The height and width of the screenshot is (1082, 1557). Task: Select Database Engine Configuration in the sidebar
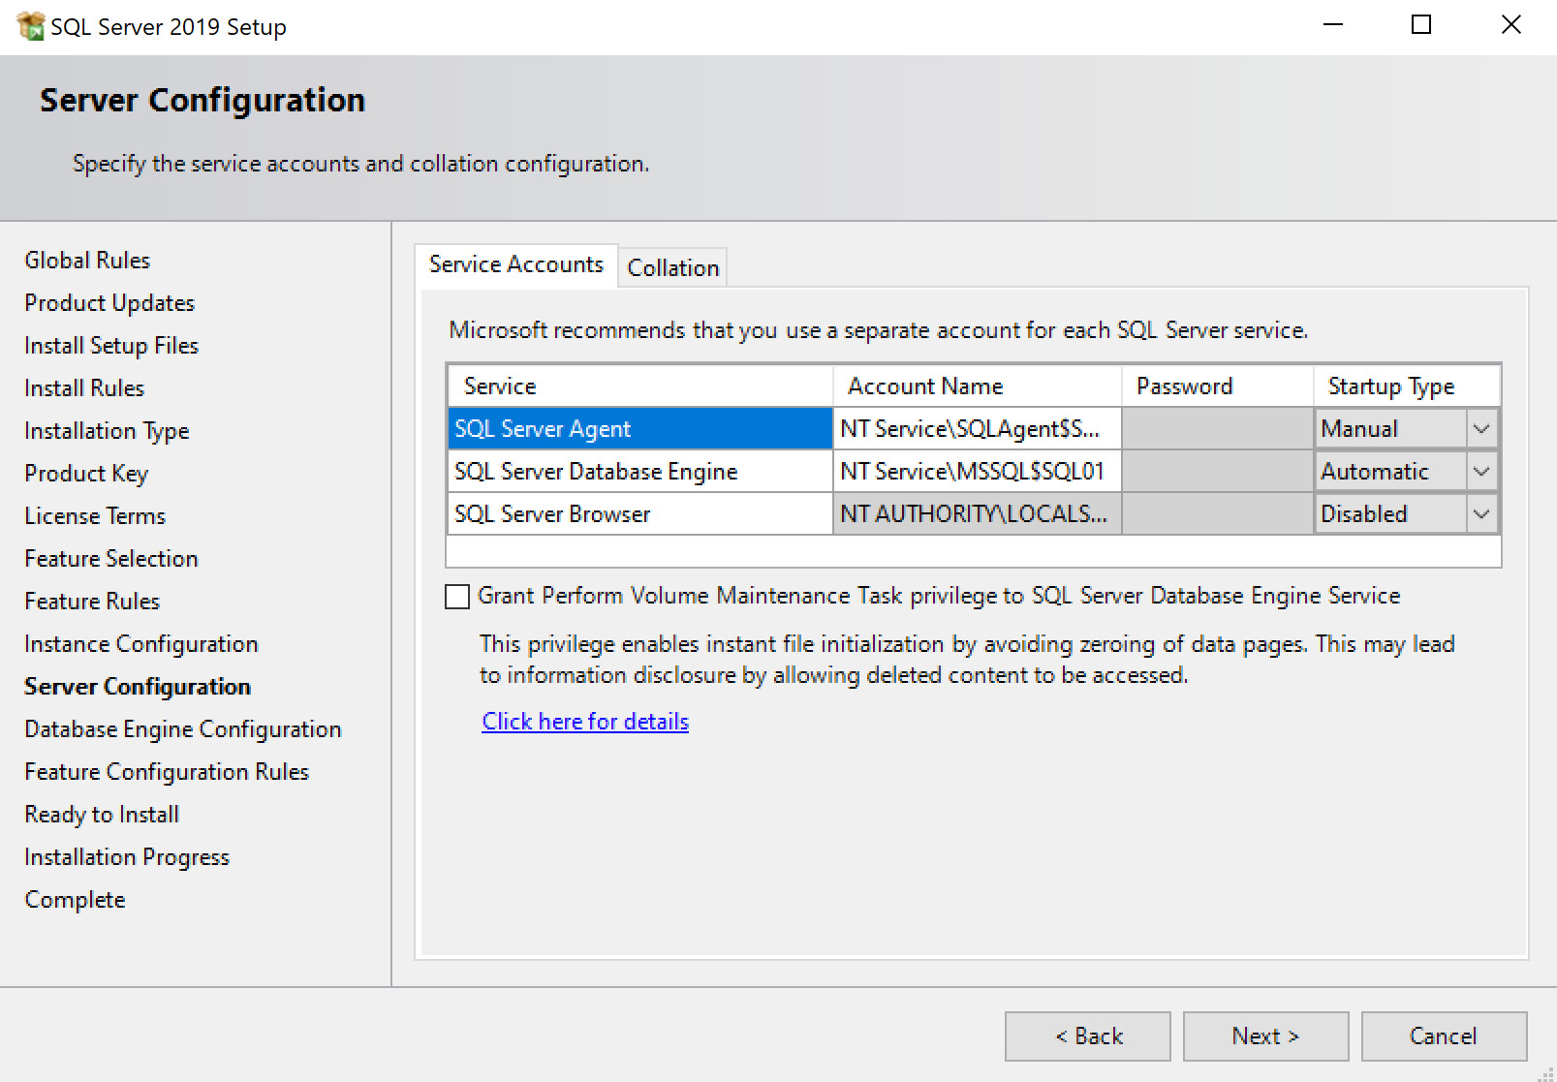point(182,728)
